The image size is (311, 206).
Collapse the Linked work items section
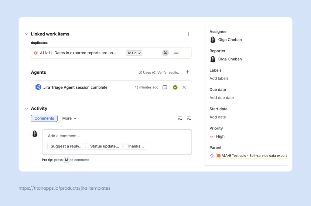click(27, 34)
